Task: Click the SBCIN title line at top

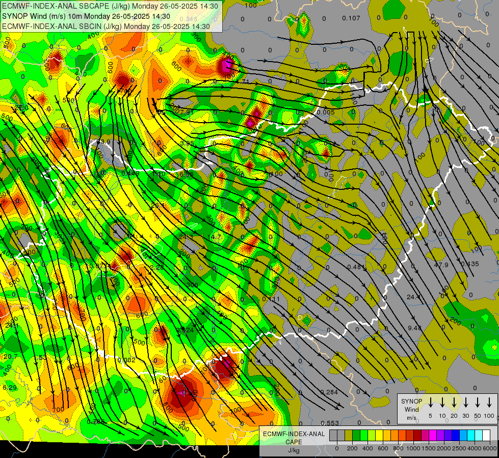Action: [x=106, y=26]
